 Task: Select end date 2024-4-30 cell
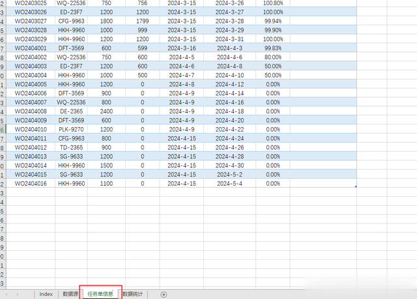(229, 165)
